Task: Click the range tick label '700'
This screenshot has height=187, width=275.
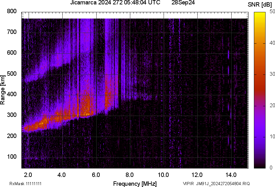Action: tap(12, 32)
